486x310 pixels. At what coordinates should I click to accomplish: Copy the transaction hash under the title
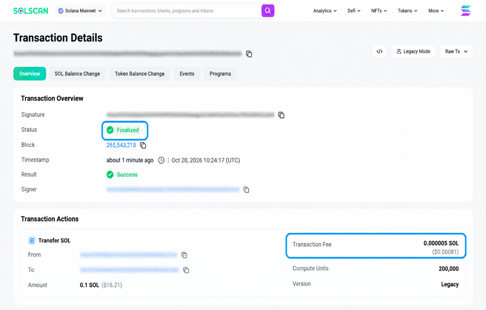click(249, 54)
